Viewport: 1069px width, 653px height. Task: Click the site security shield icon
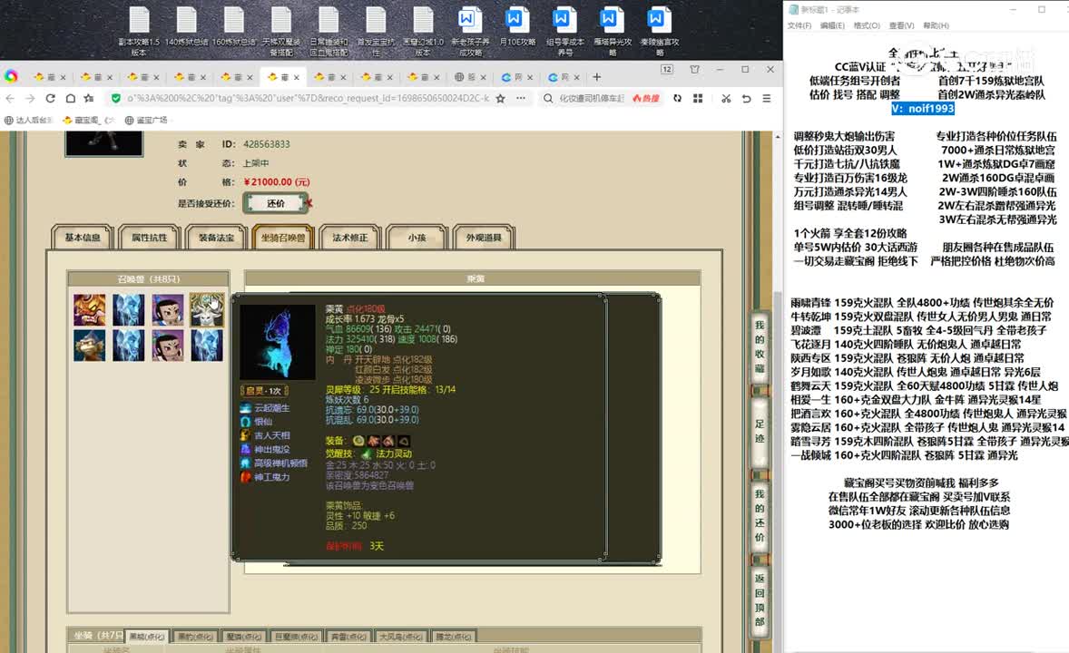coord(116,99)
